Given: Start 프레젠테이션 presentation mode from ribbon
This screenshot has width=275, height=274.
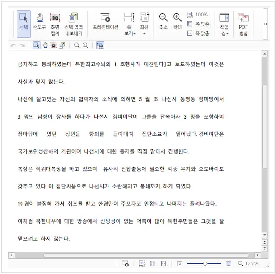Looking at the screenshot, I should click(x=105, y=21).
